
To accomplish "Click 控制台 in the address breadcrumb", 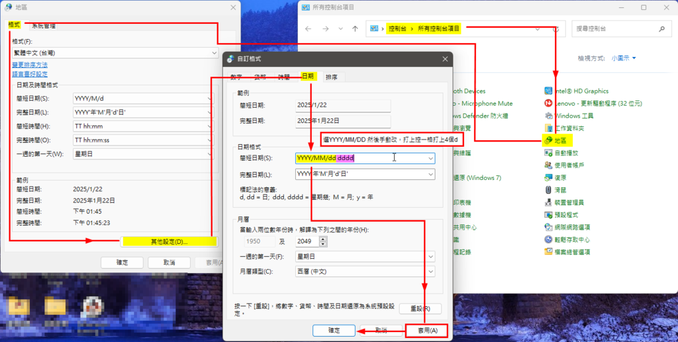I will [397, 28].
